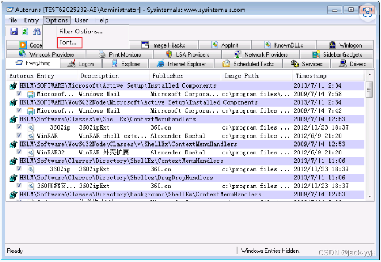This screenshot has height=262, width=381.
Task: Click registry icon of Wow6432Node\Classes ContextMenuHandlers row
Action: click(x=14, y=145)
